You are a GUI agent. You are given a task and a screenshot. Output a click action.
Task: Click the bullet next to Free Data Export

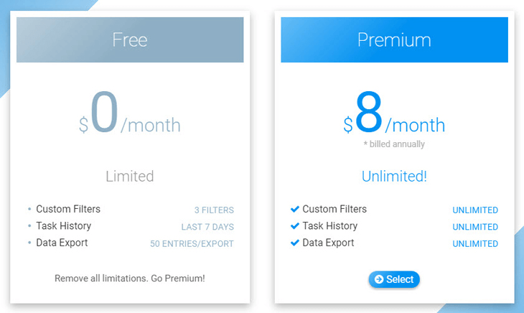pos(29,243)
